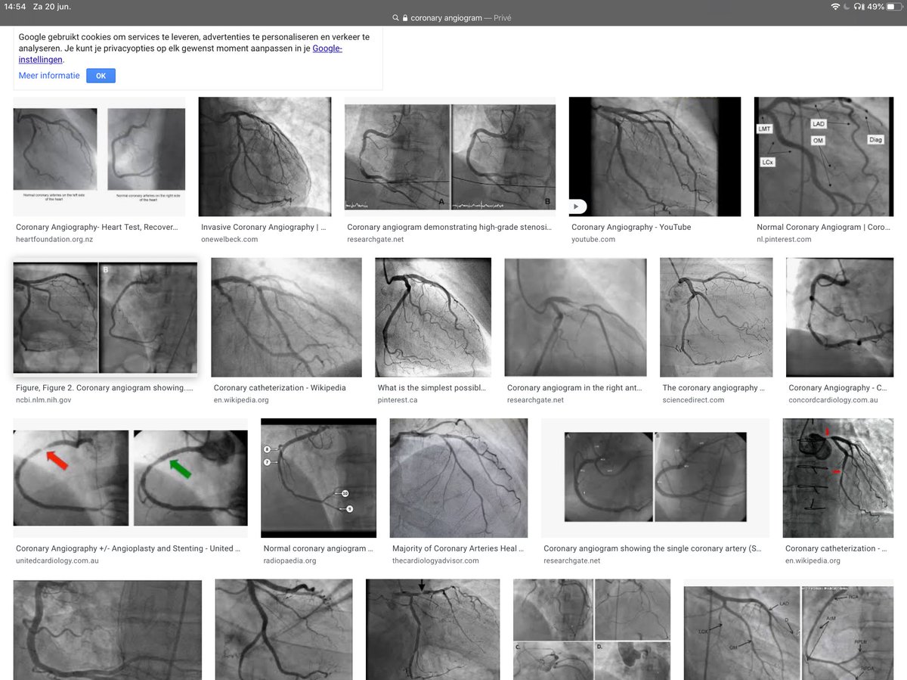Open single coronary artery researchgate image
The width and height of the screenshot is (907, 680).
pos(655,478)
